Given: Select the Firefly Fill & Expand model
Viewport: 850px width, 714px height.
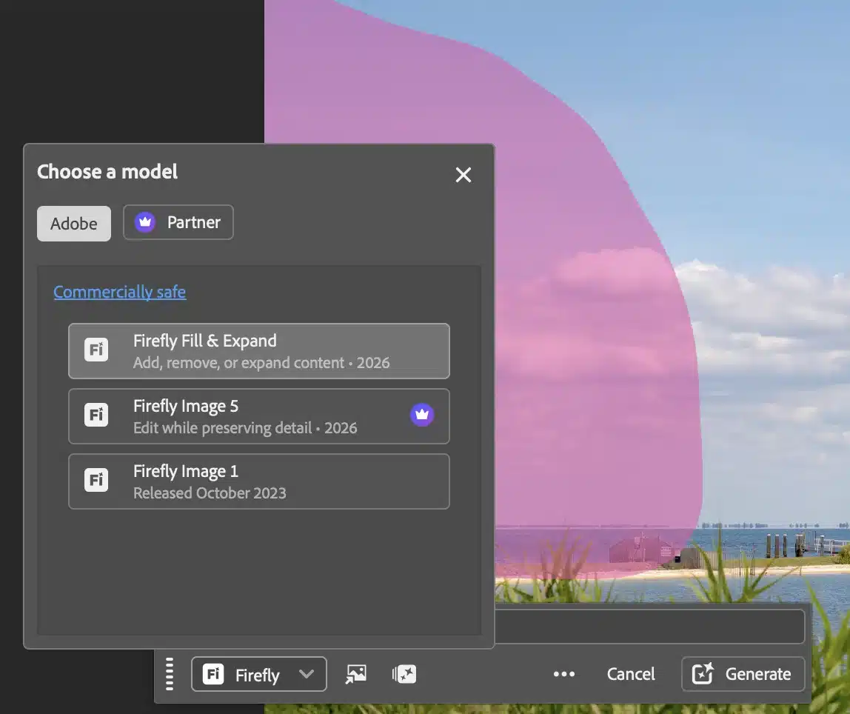Looking at the screenshot, I should pyautogui.click(x=259, y=351).
